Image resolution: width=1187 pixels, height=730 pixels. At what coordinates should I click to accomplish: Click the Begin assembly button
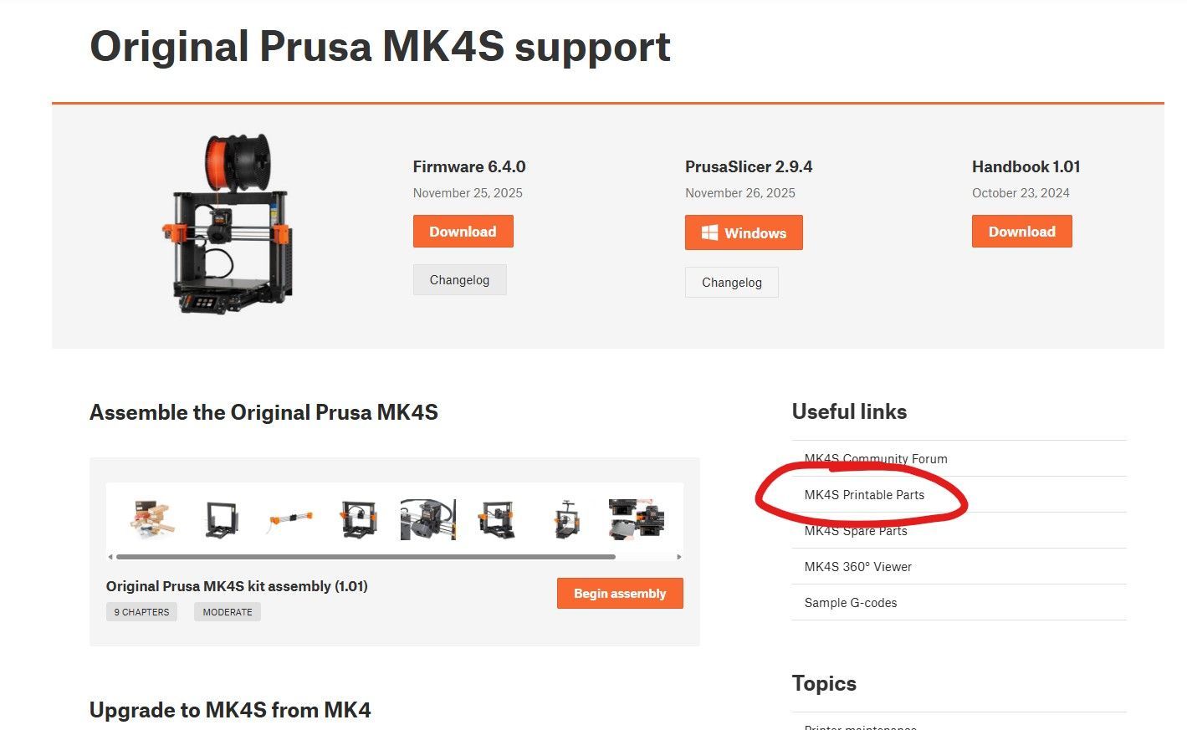(x=620, y=594)
